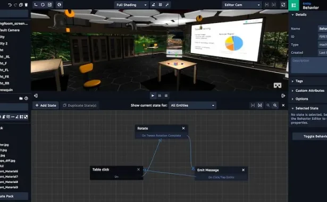Click the Duplicate State(s) button
The image size is (327, 202).
pos(80,105)
